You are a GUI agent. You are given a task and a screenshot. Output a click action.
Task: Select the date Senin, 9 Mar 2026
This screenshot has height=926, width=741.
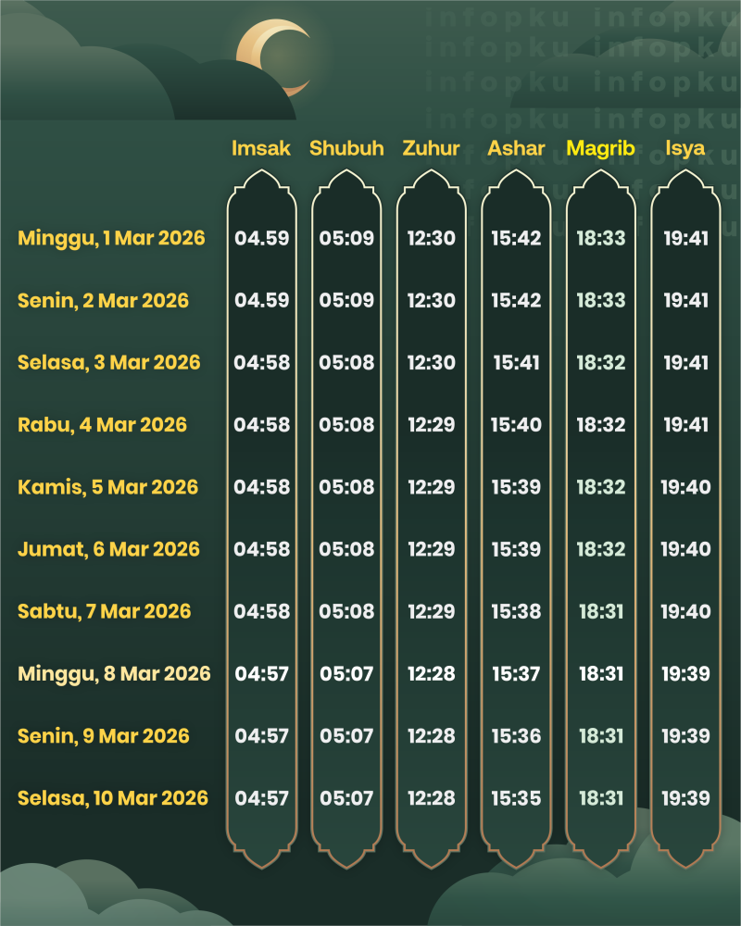click(x=104, y=736)
